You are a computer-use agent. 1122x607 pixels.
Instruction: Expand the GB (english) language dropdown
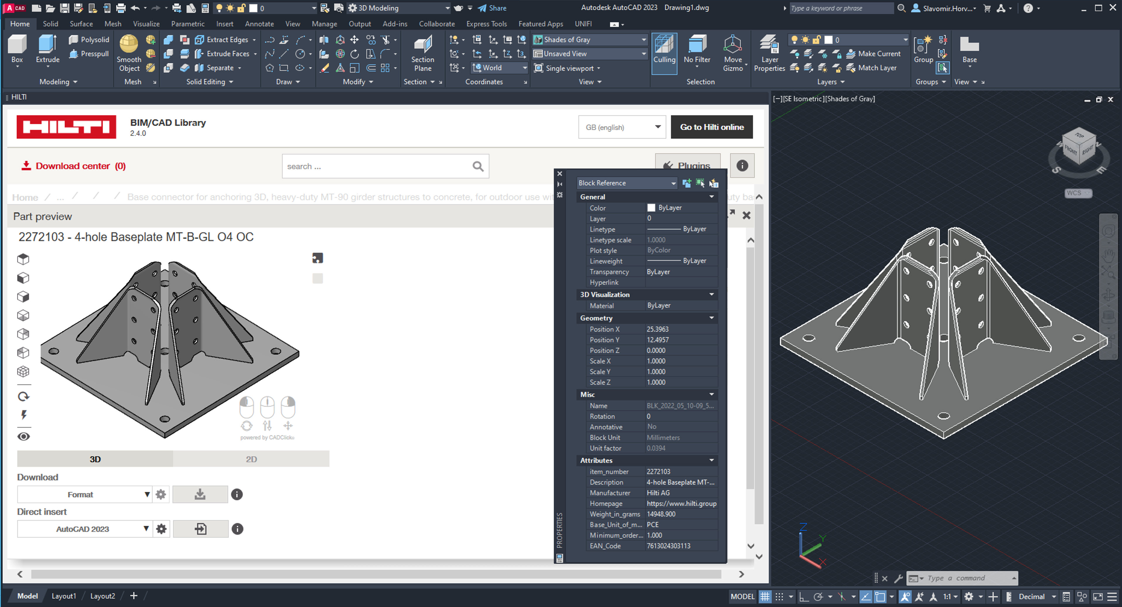[621, 127]
